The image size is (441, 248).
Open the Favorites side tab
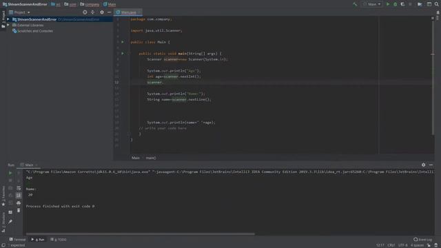click(x=3, y=196)
